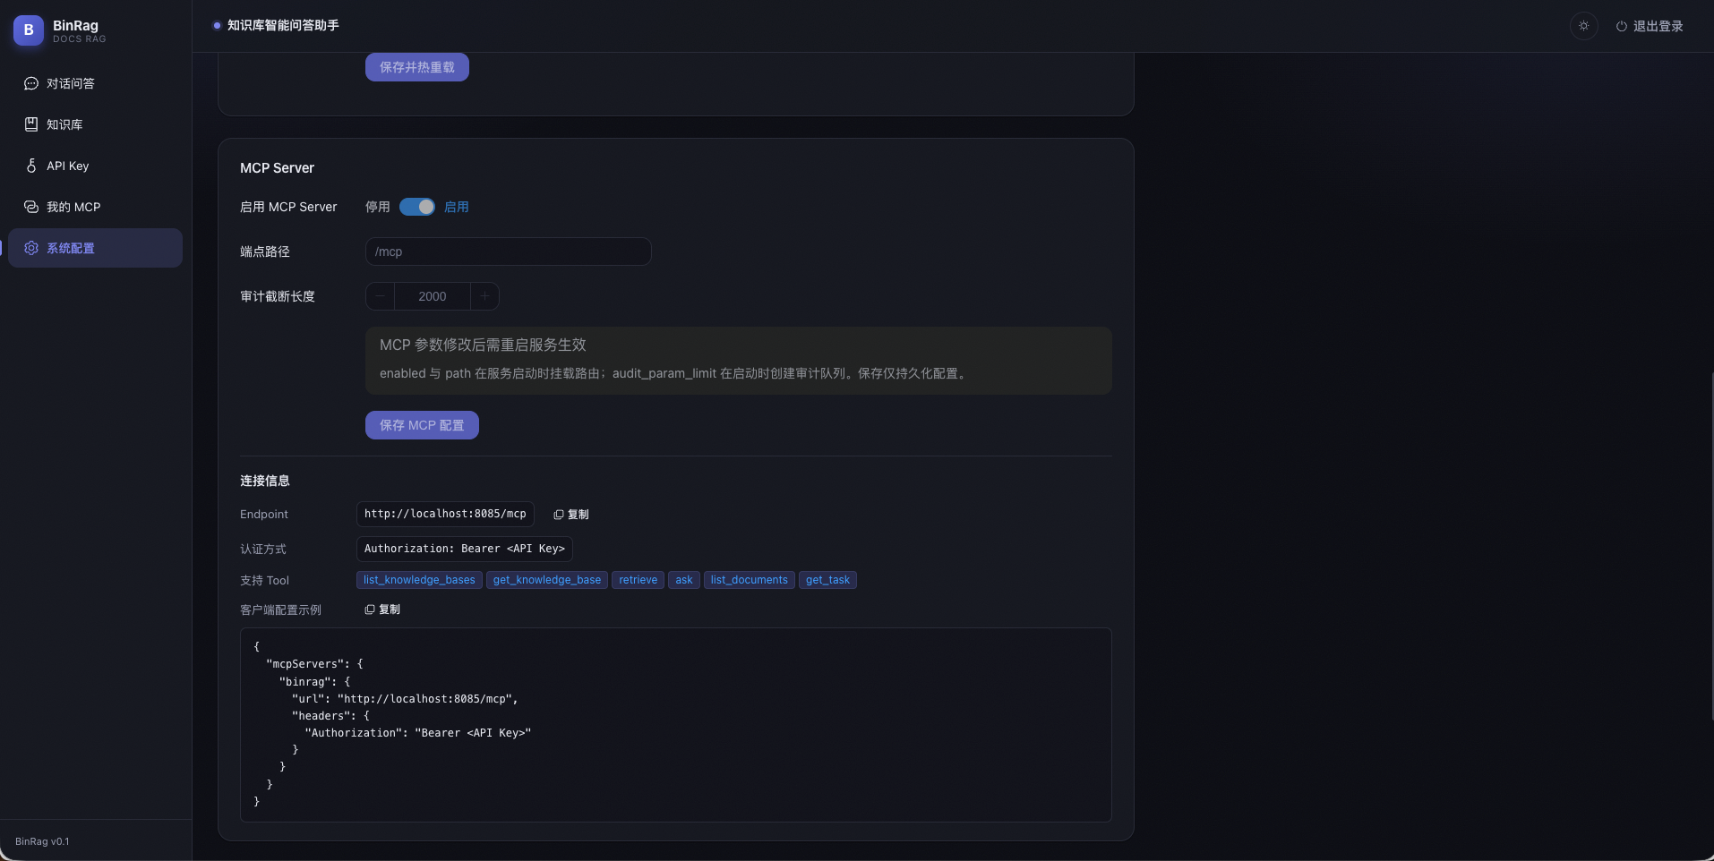Open the API Key menu item

click(x=95, y=166)
